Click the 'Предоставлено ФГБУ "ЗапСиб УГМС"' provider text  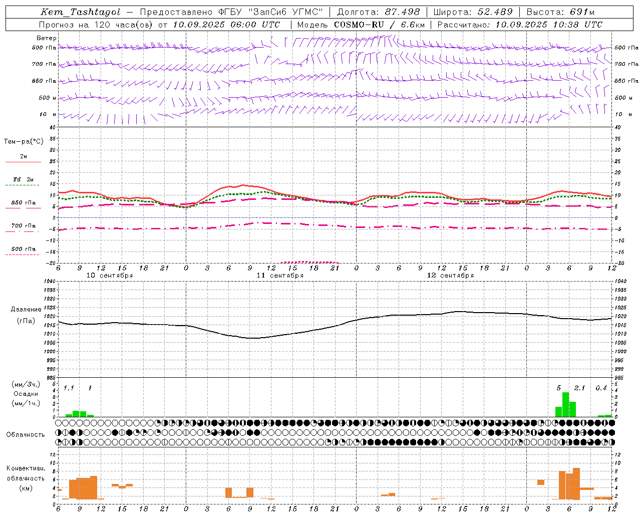232,13
